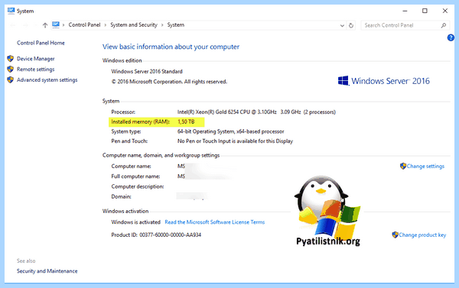
Task: Minimize the System window
Action: (405, 11)
